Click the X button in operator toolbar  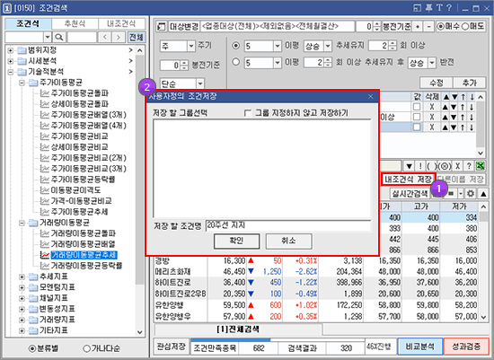tap(457, 166)
